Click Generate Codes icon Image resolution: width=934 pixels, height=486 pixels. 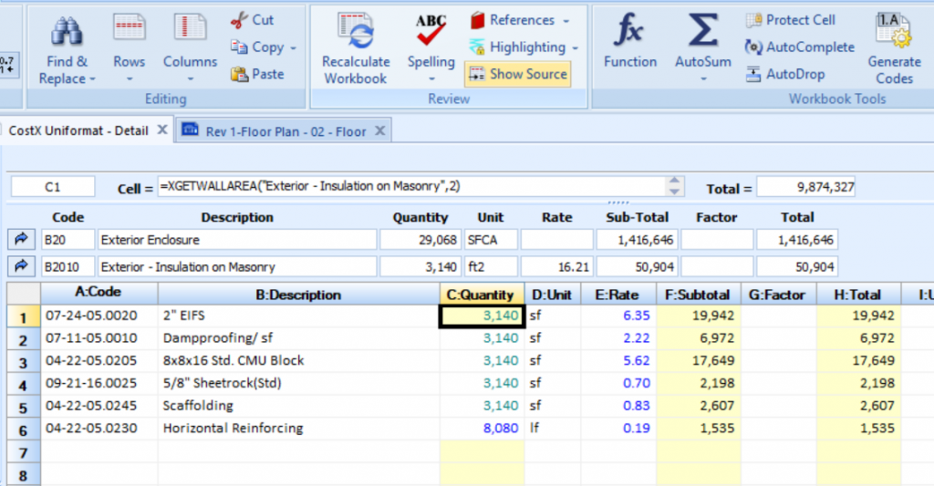click(x=894, y=30)
